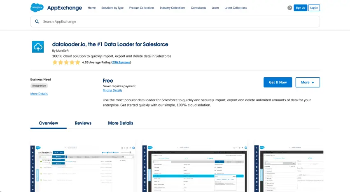Click the By MuleSoft publisher text
Screen dimensions: 350x192
pyautogui.click(x=60, y=51)
